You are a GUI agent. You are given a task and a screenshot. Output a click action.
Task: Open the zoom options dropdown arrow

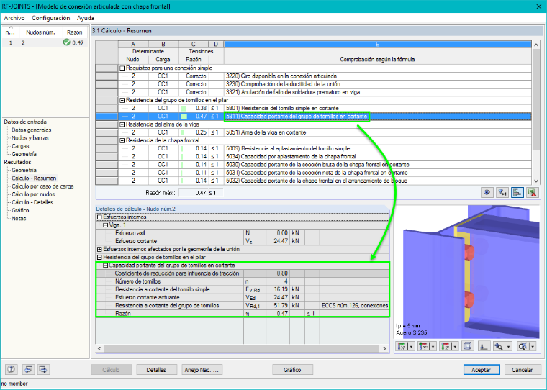point(509,346)
